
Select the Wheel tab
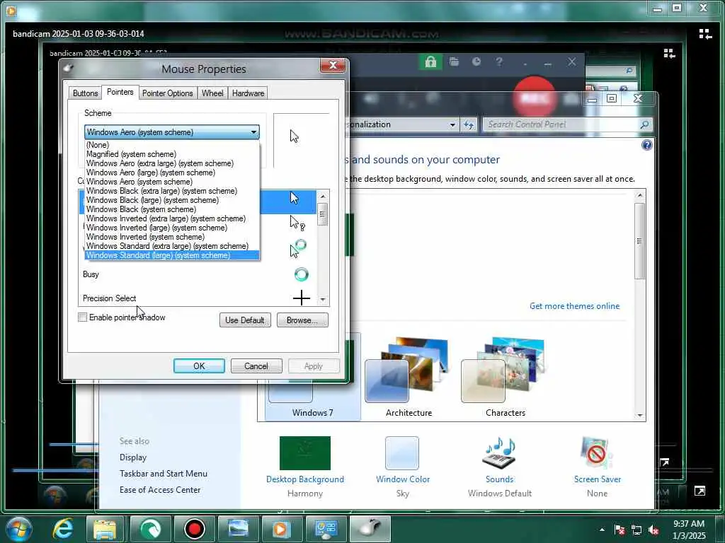click(x=212, y=93)
